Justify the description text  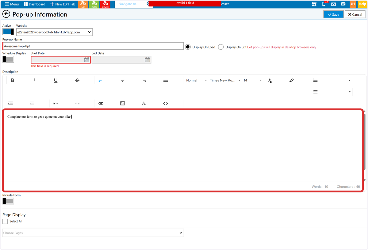(x=165, y=80)
